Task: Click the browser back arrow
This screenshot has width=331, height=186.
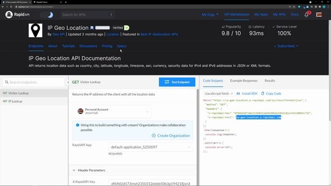Action: point(3,7)
